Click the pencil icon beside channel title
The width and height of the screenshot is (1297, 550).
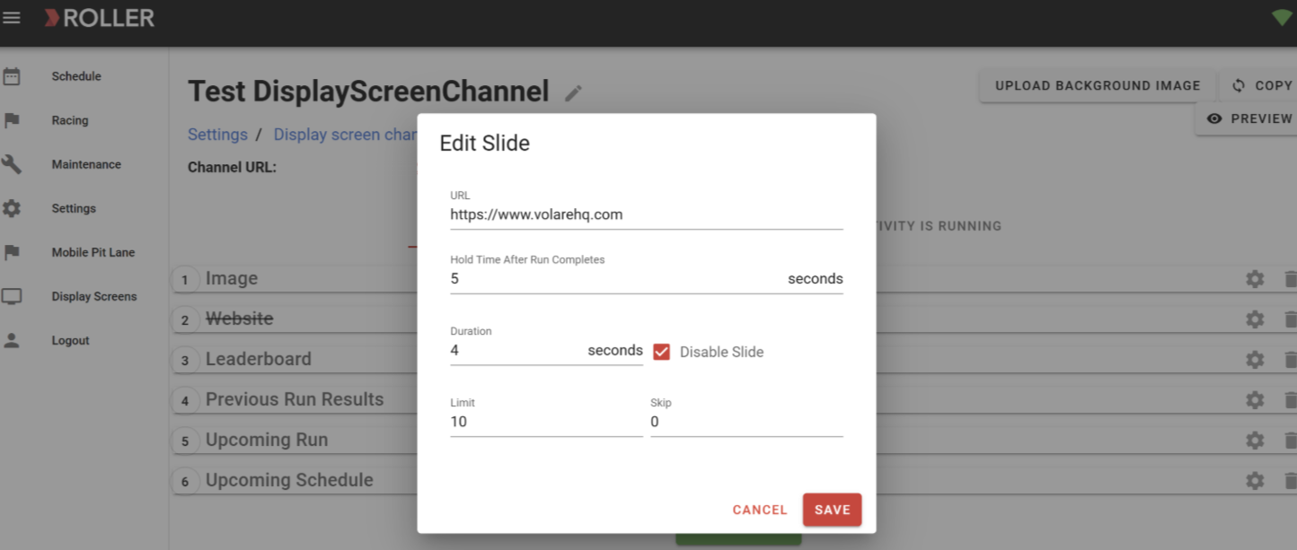573,93
